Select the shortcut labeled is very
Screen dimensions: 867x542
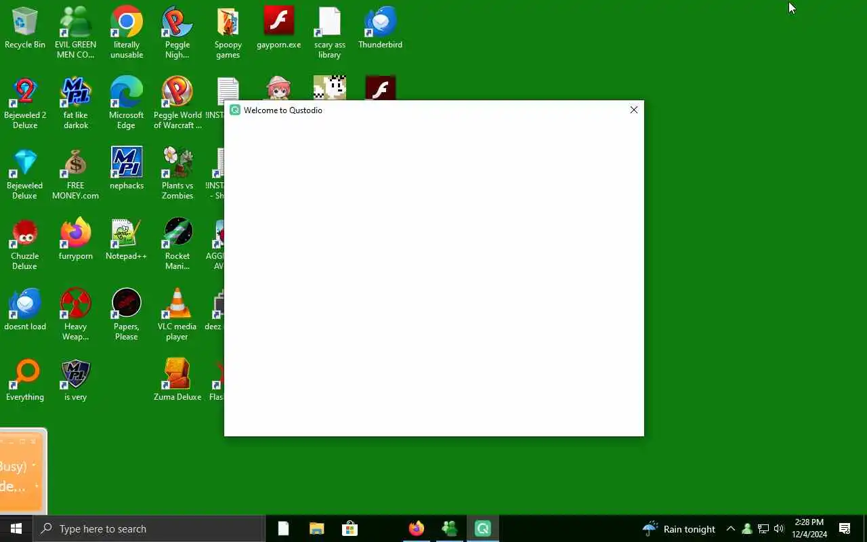coord(76,380)
